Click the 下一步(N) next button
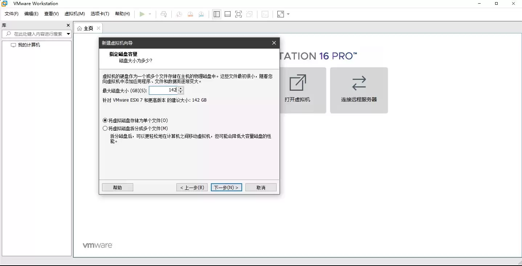Screen dimensions: 522x266 click(226, 187)
